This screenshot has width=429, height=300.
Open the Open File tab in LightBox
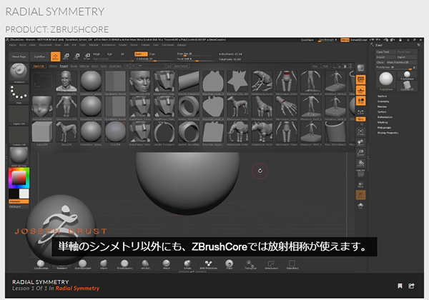tap(39, 65)
